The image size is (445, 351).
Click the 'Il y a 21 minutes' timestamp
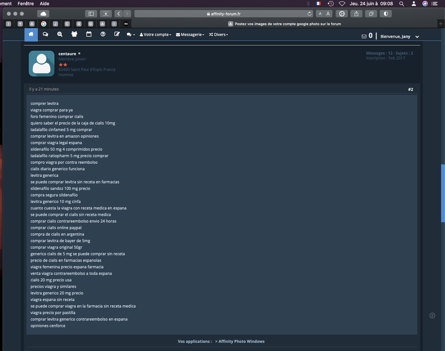44,89
